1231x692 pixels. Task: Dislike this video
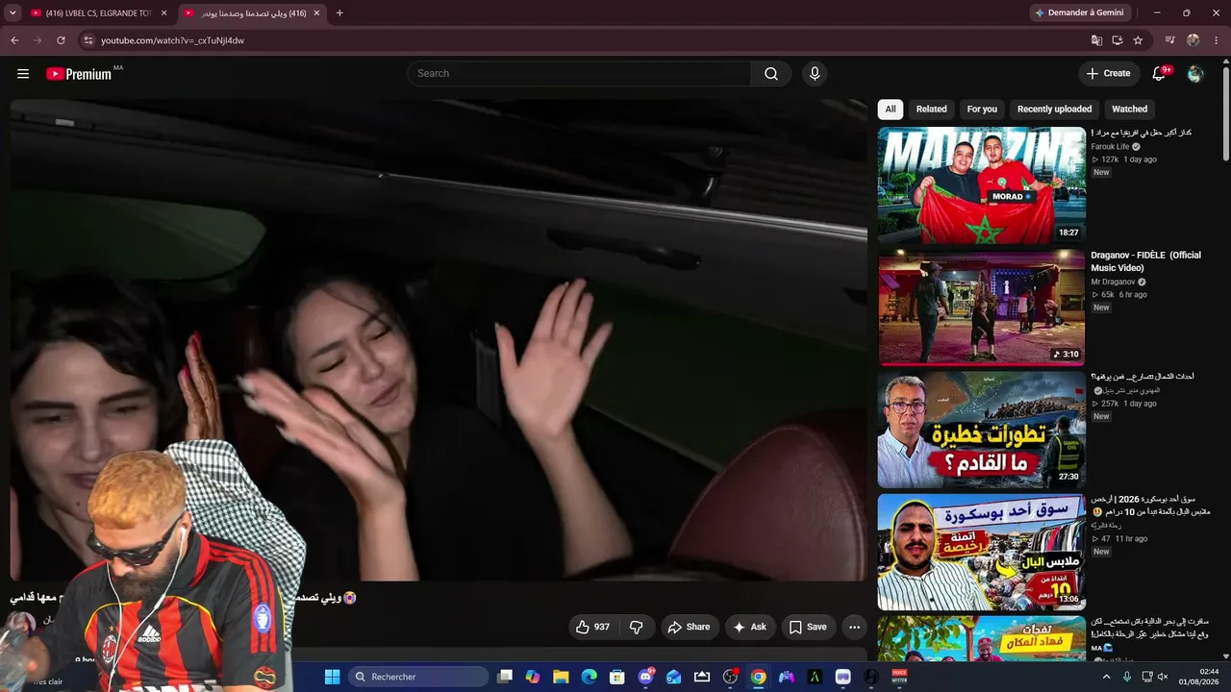[636, 627]
